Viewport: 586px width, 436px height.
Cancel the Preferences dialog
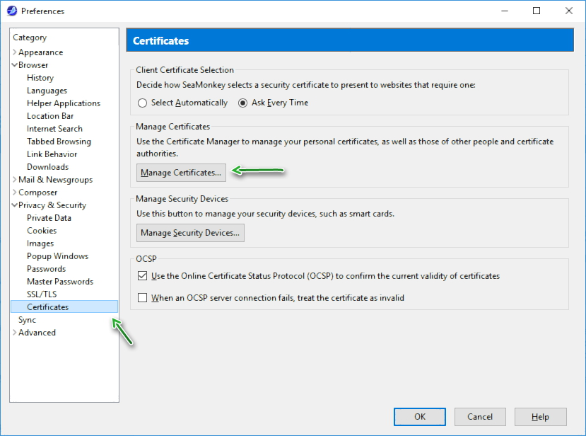pos(480,417)
